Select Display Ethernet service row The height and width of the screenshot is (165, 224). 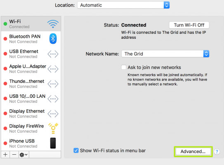31,113
